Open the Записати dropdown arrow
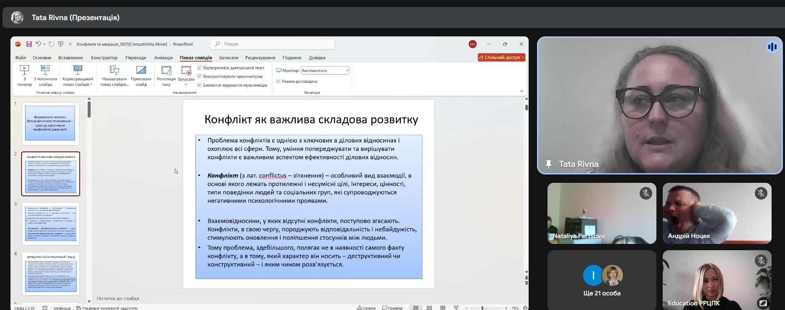 coord(186,85)
